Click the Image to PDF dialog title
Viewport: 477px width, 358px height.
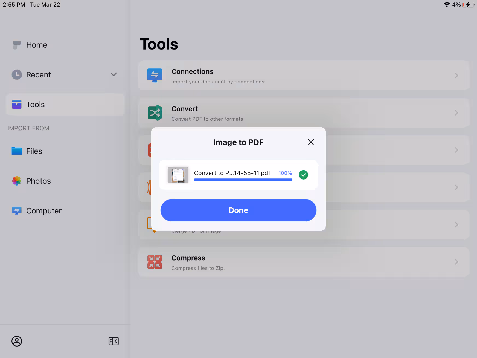(238, 142)
